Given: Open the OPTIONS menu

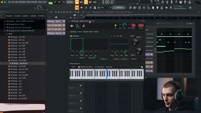Looking at the screenshot, I should [34, 2].
